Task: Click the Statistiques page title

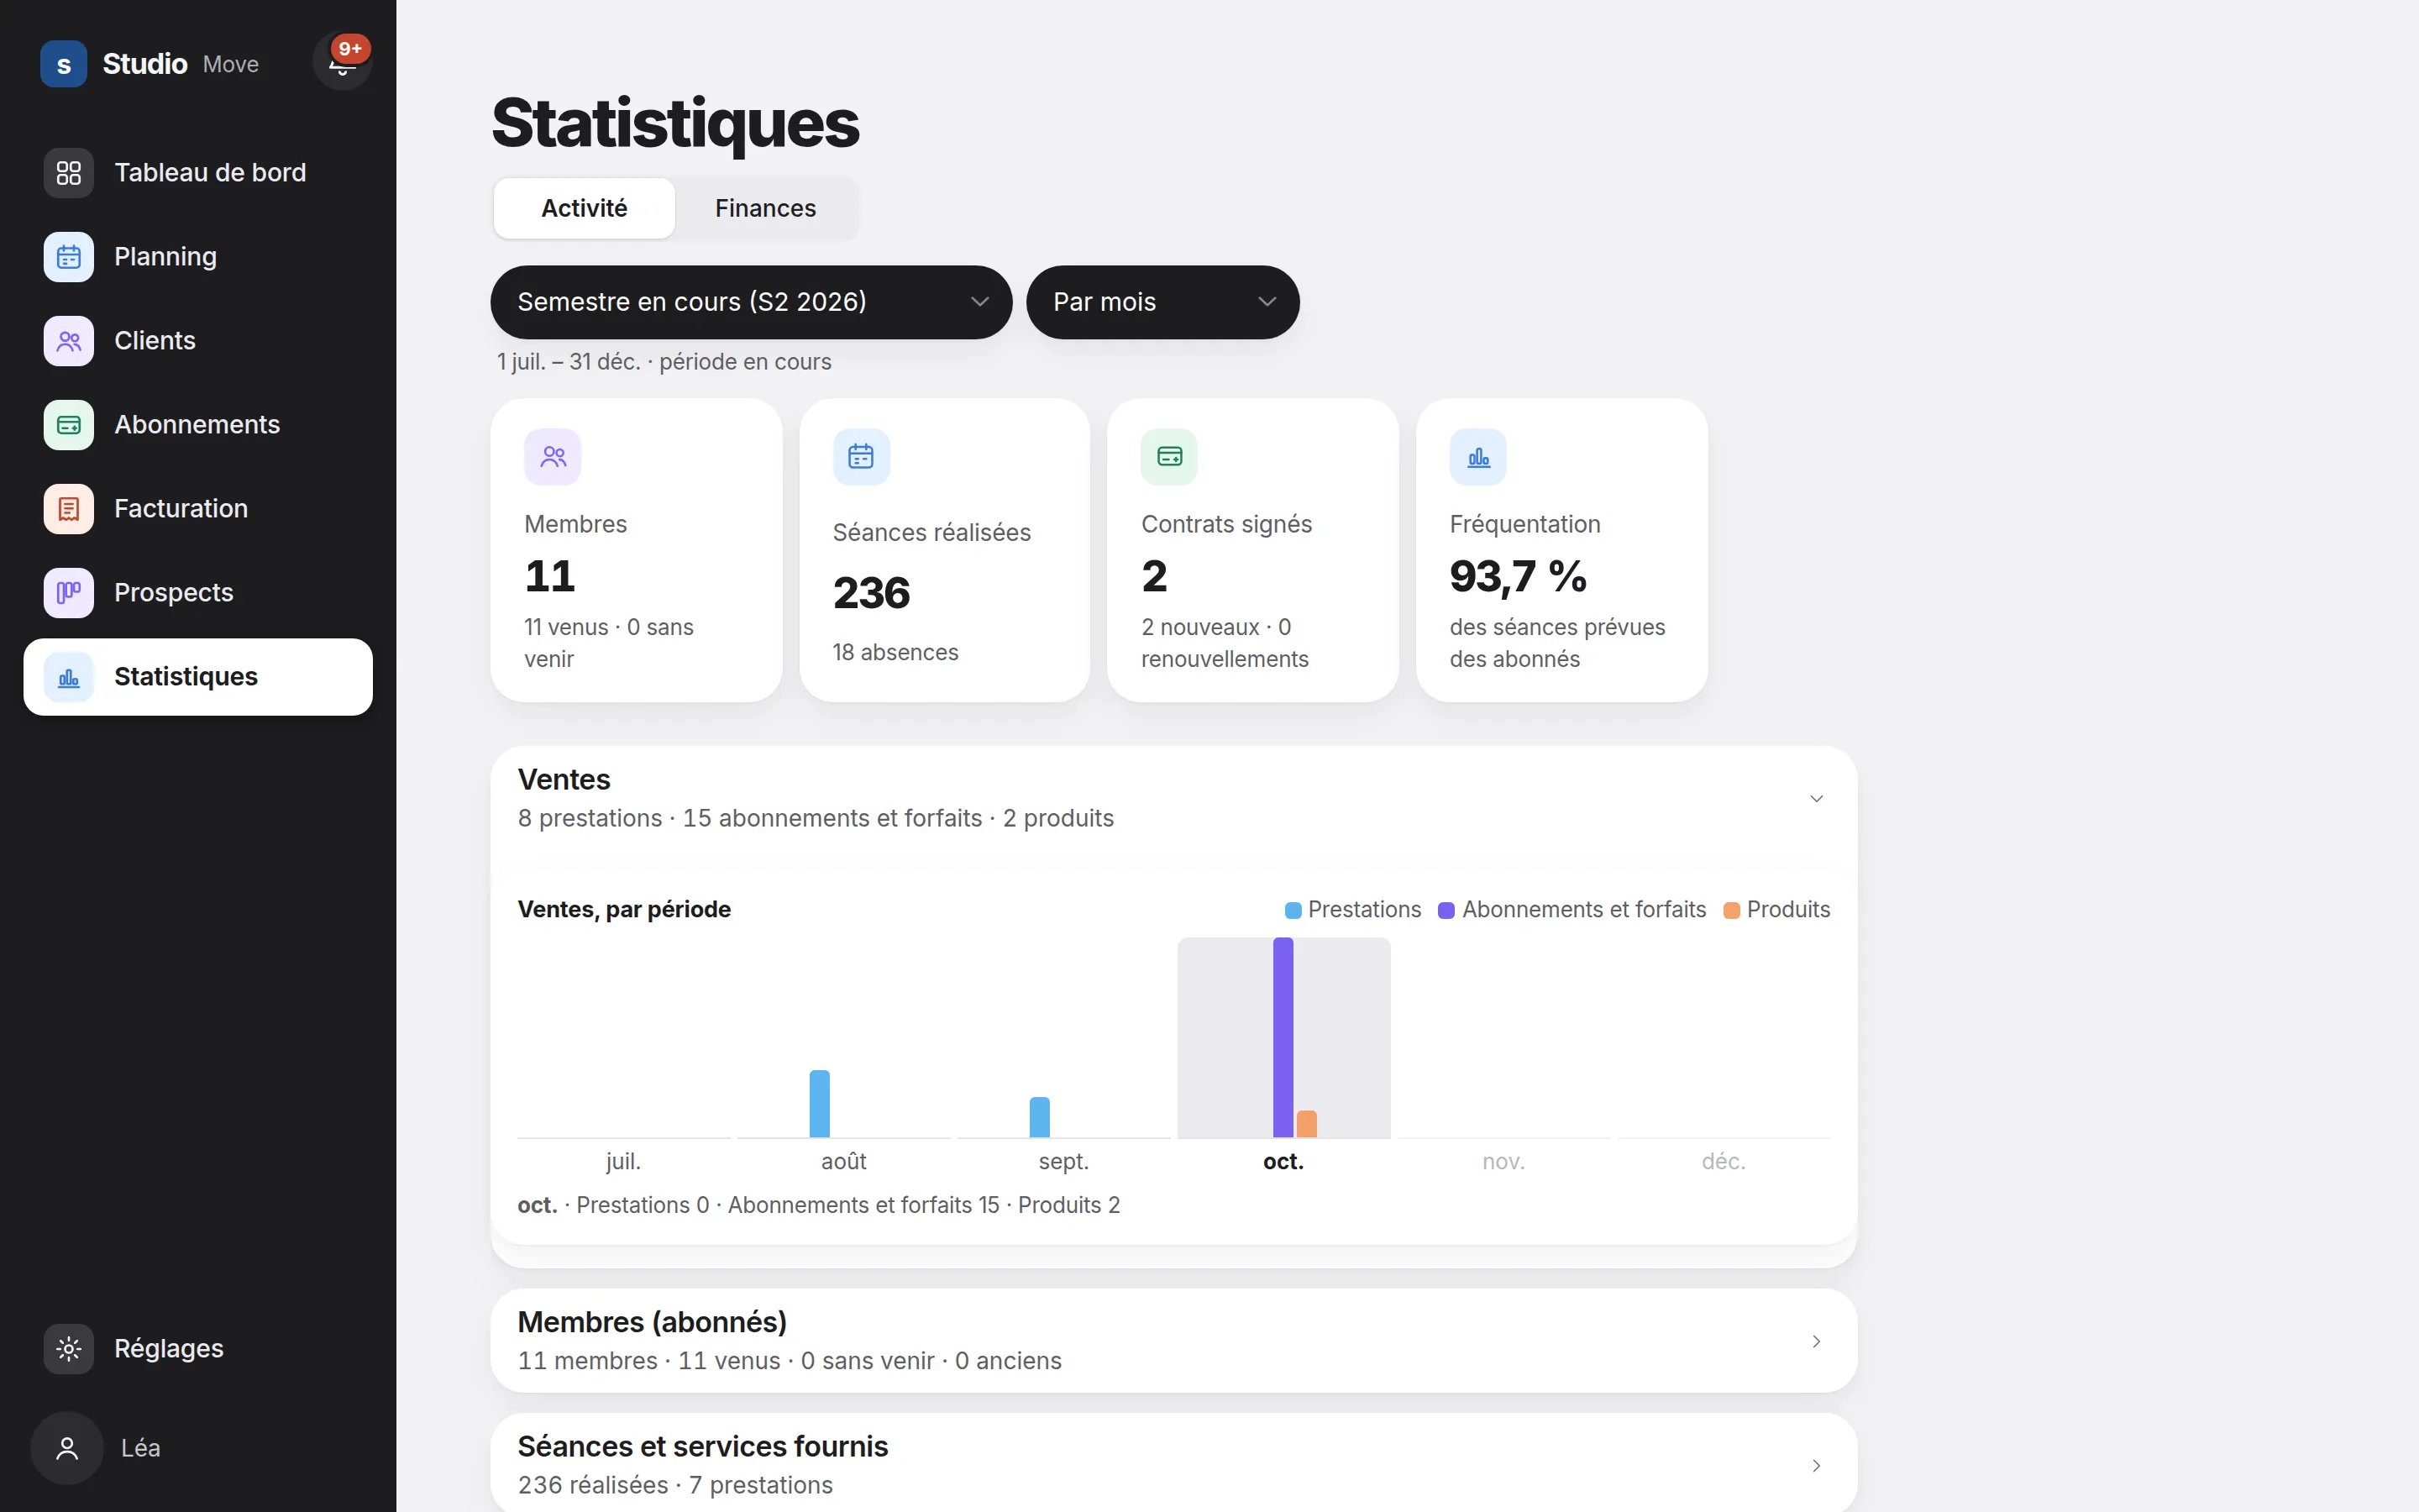Action: coord(675,123)
